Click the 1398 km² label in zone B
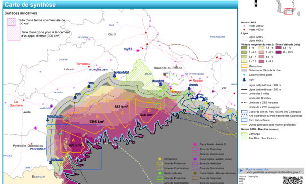This screenshot has width=307, height=184. click(x=96, y=122)
